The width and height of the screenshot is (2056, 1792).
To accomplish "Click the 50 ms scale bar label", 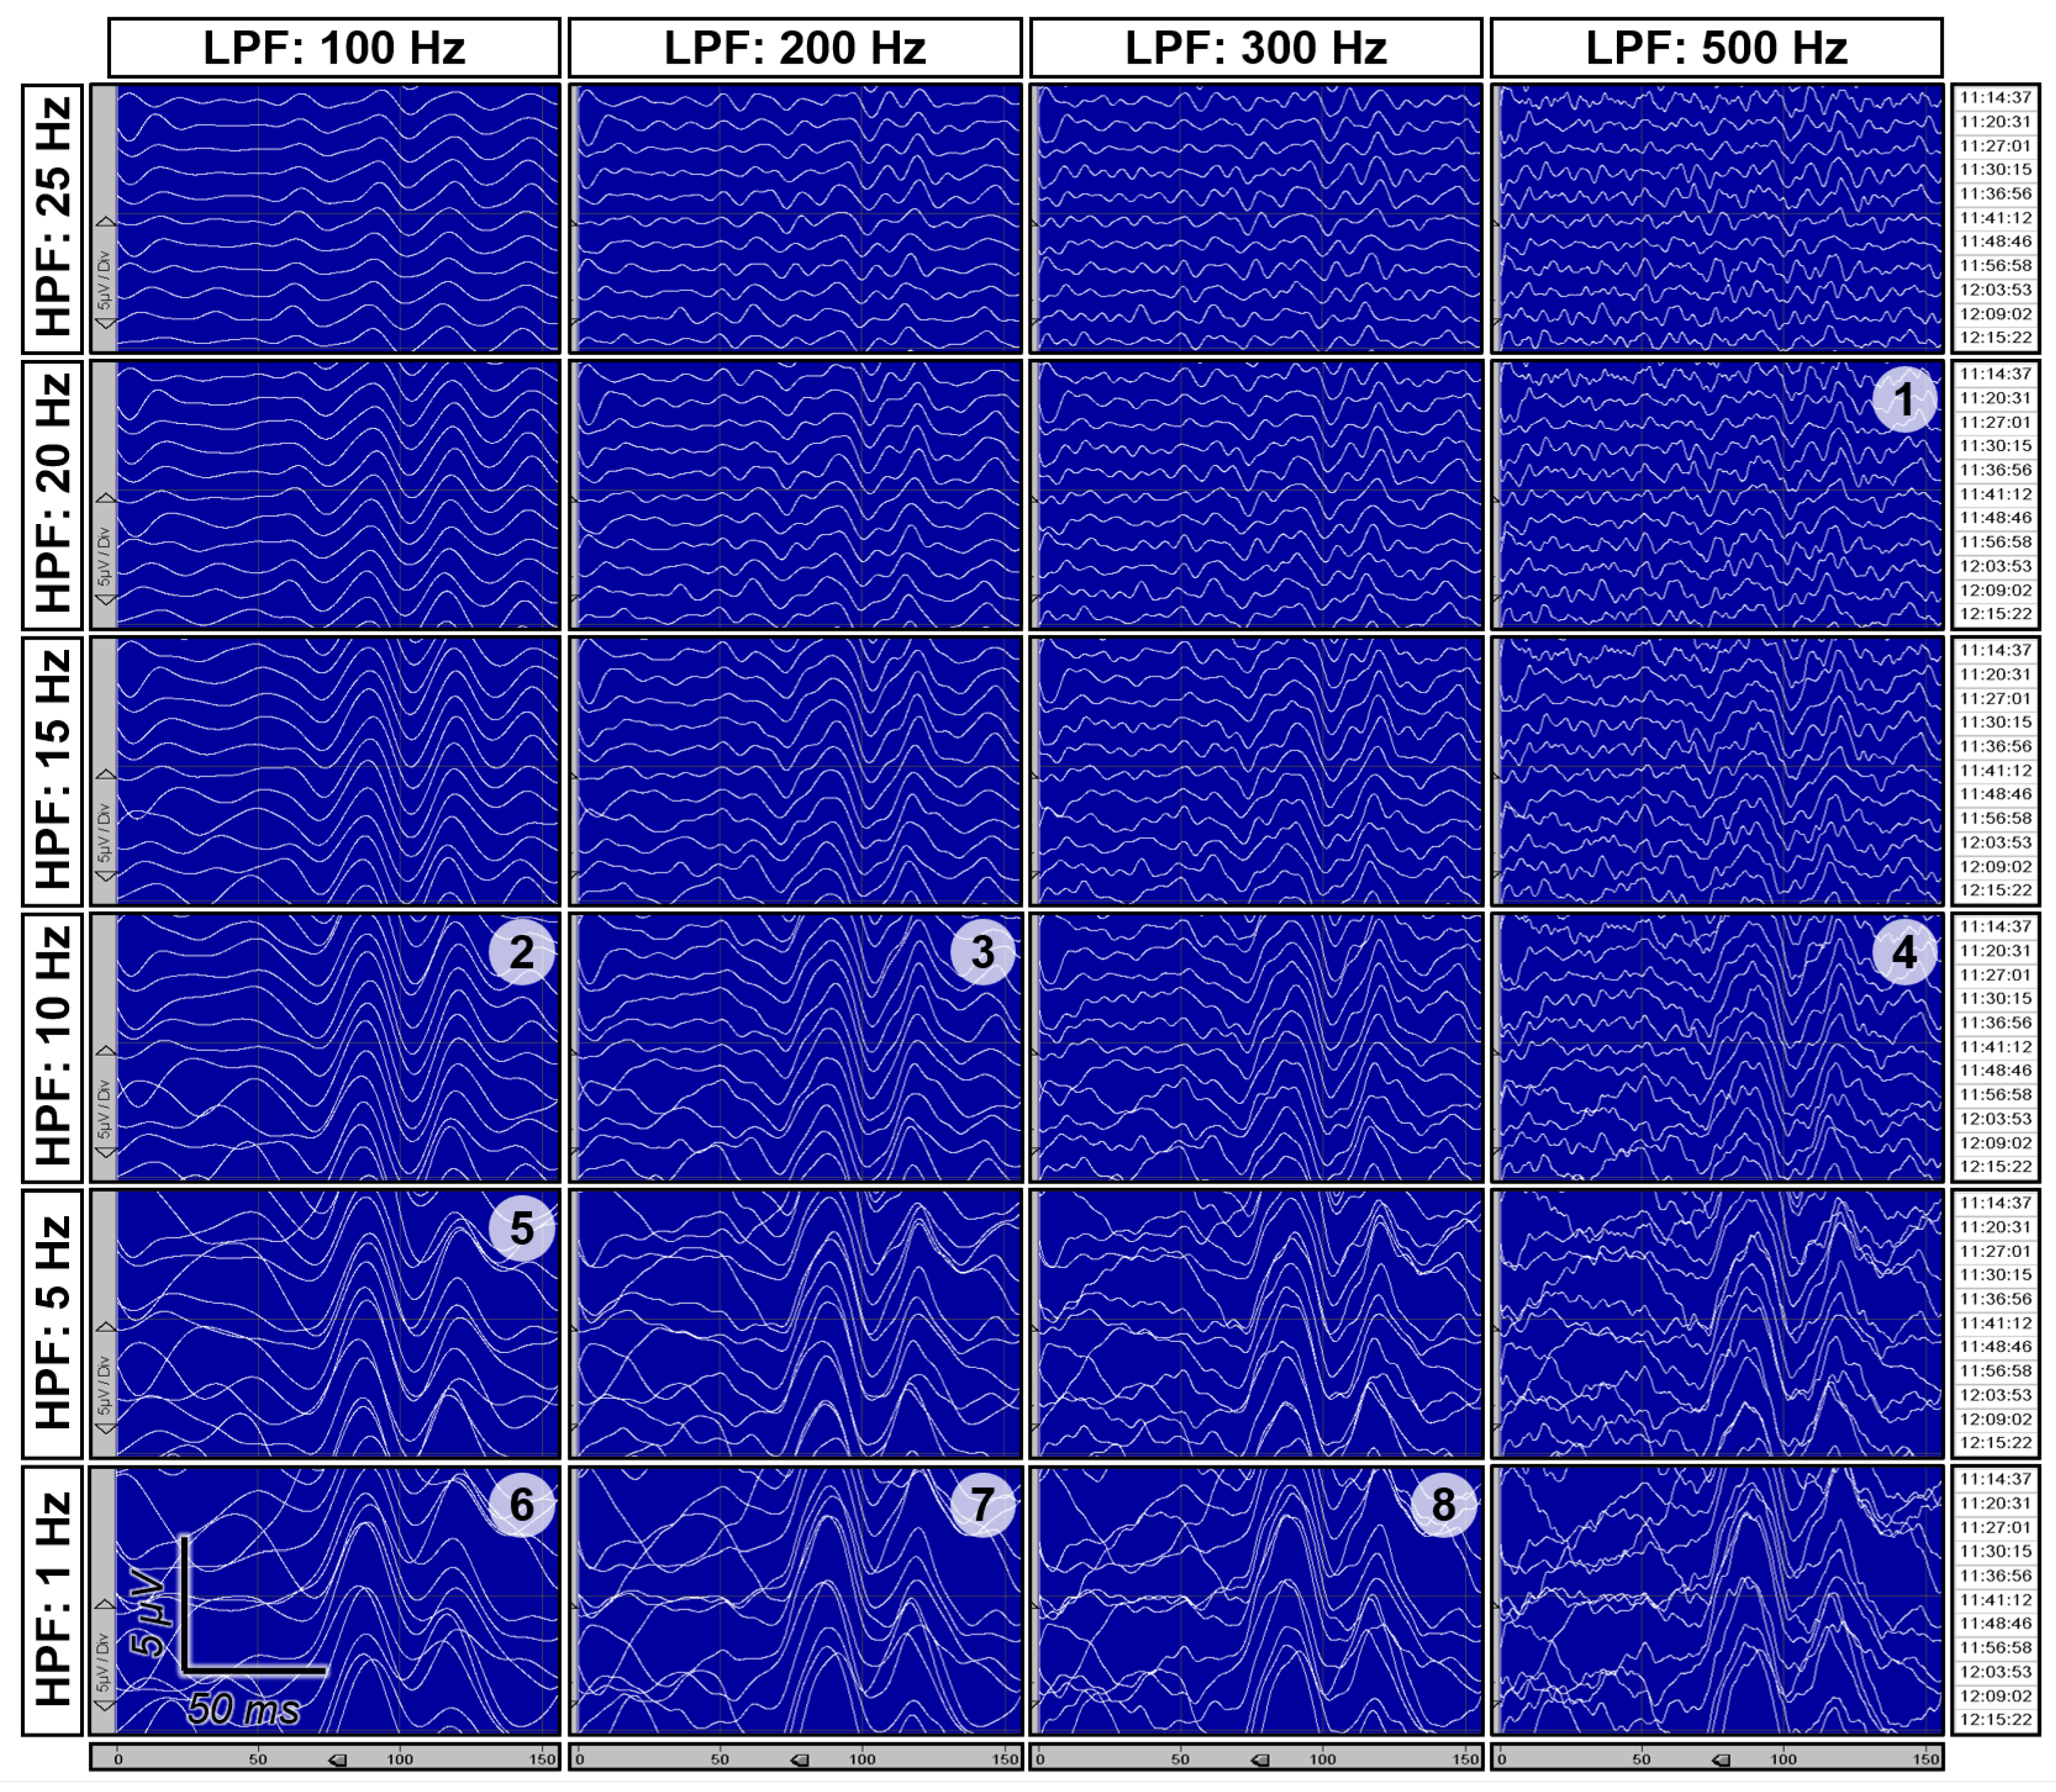I will (x=243, y=1708).
